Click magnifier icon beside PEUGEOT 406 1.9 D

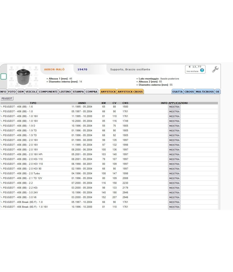pyautogui.click(x=1, y=126)
